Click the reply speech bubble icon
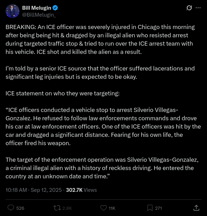The width and height of the screenshot is (207, 216). tap(11, 208)
